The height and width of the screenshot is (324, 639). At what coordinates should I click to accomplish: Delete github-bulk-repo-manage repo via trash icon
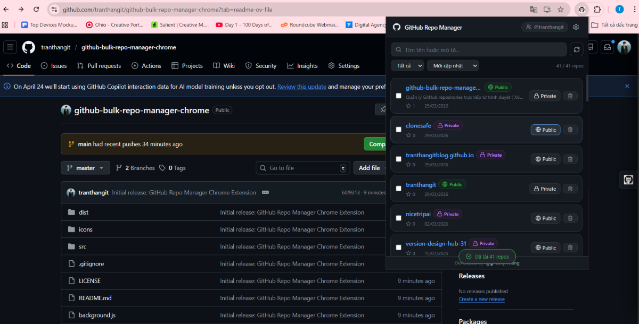tap(570, 96)
